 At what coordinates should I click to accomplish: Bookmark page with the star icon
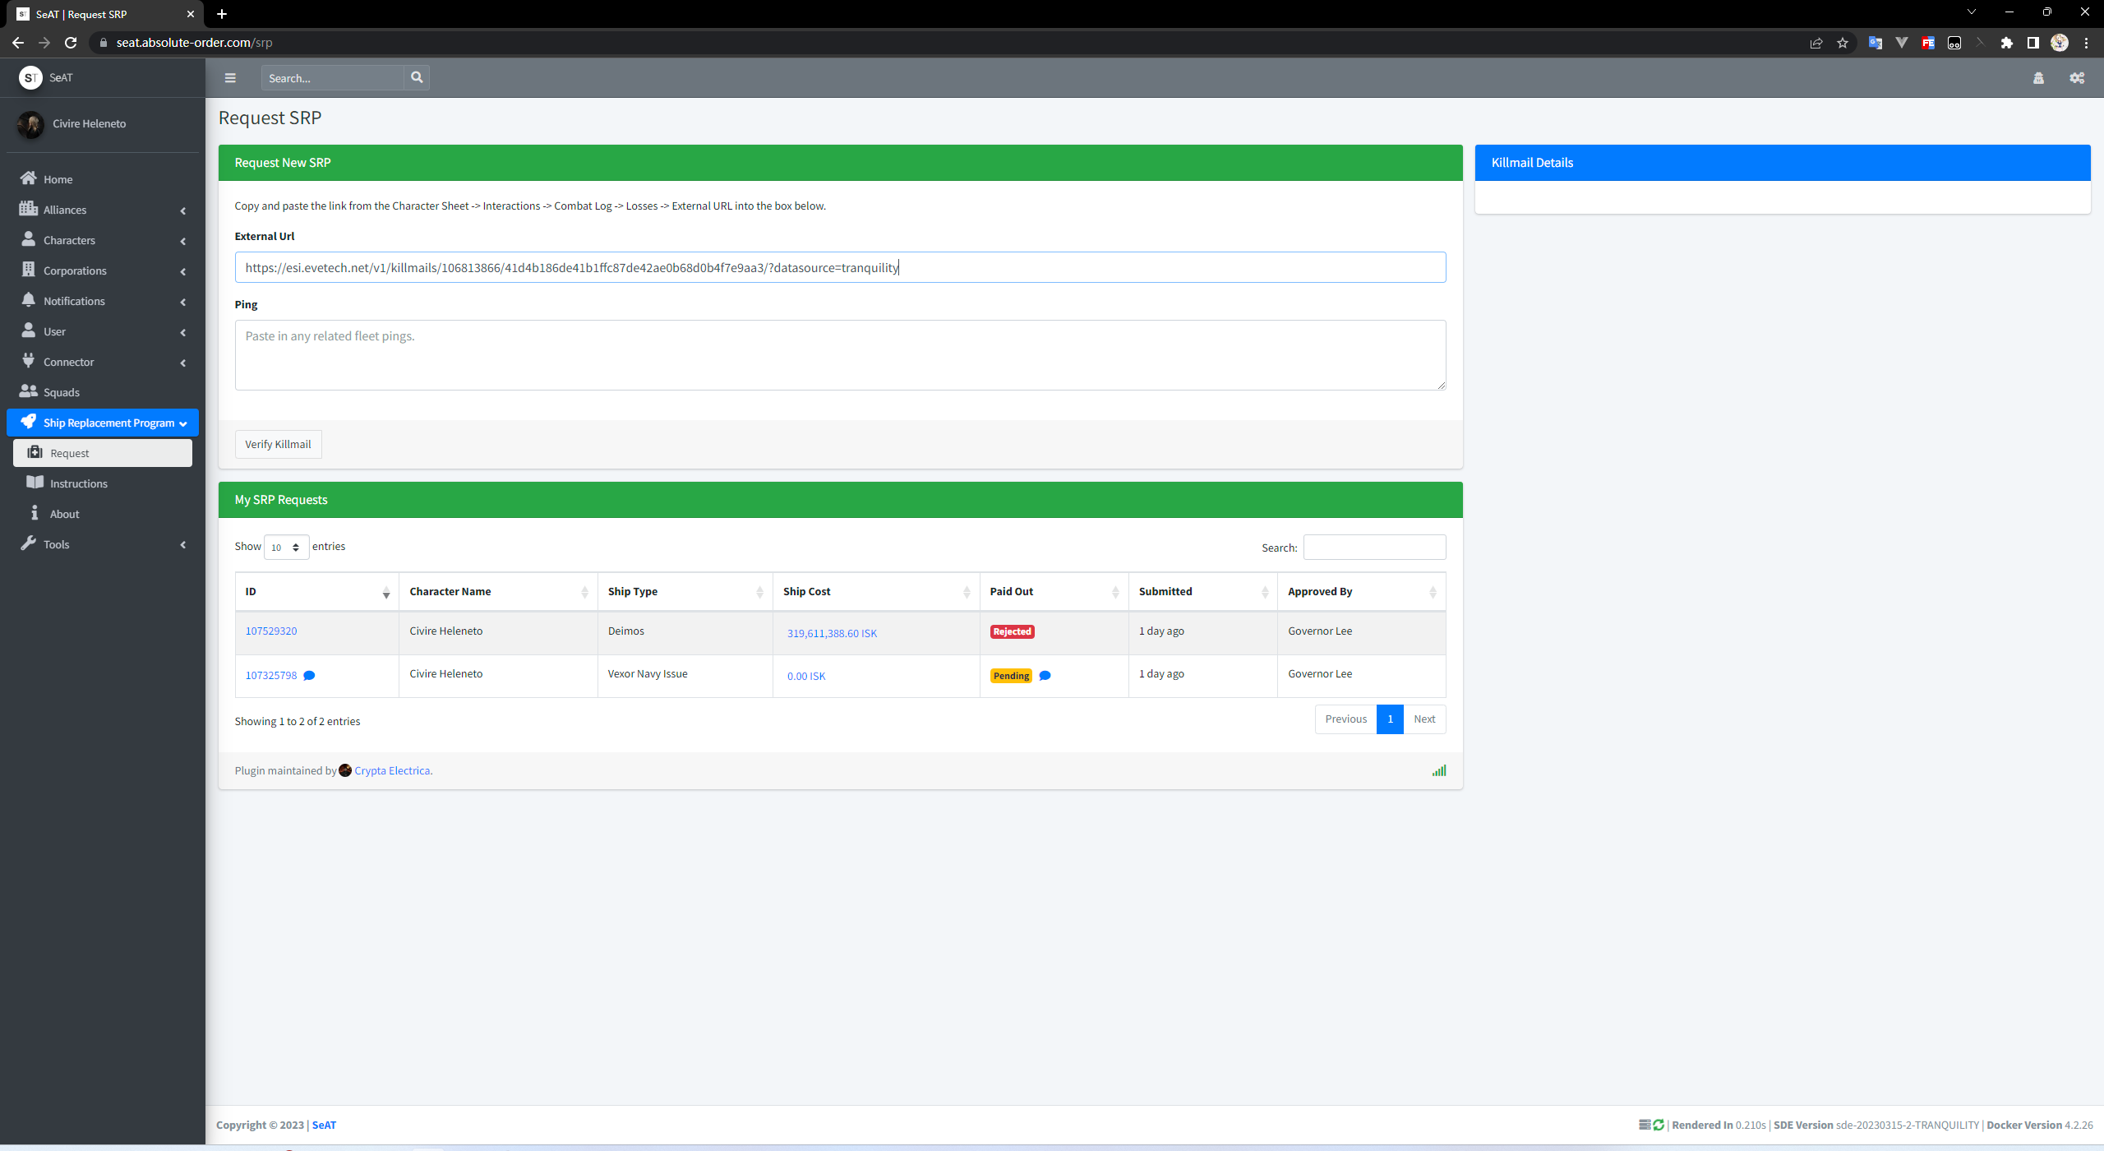1843,43
